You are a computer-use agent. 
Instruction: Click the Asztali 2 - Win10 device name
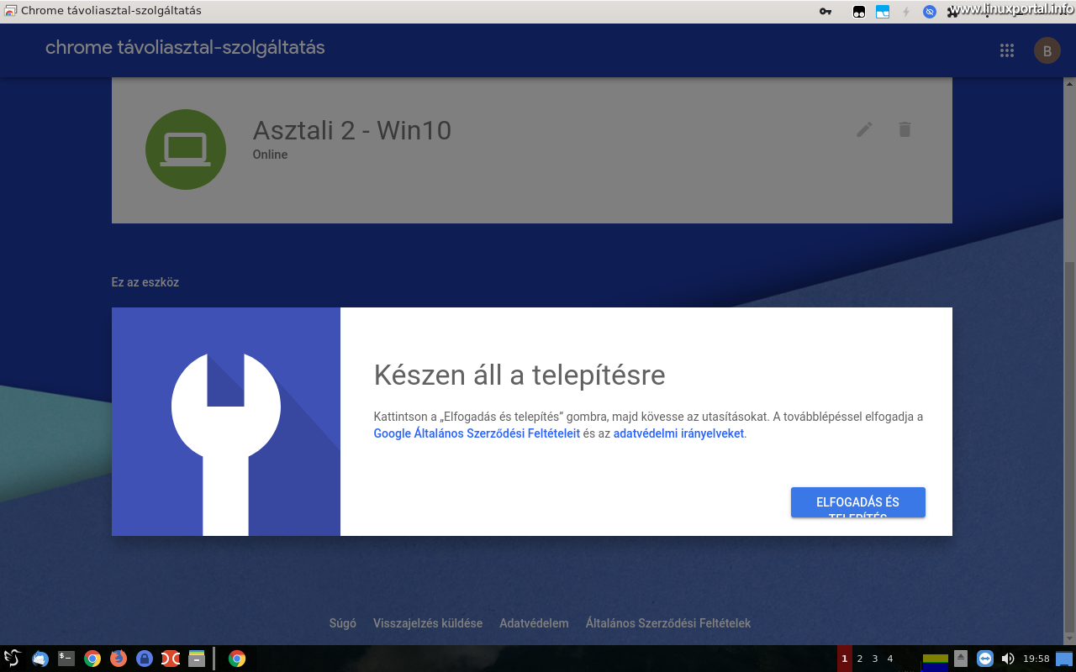[x=352, y=130]
